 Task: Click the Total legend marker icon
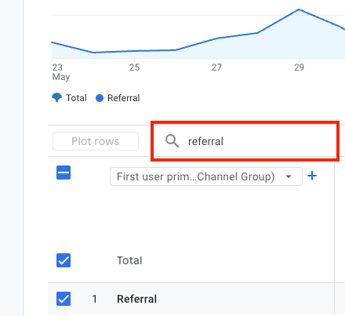click(x=56, y=98)
